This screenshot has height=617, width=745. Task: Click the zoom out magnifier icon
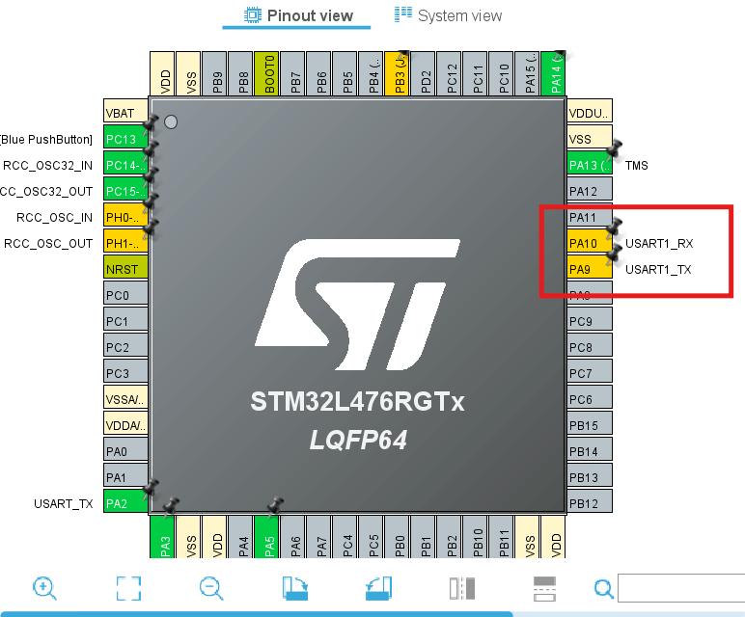point(211,588)
